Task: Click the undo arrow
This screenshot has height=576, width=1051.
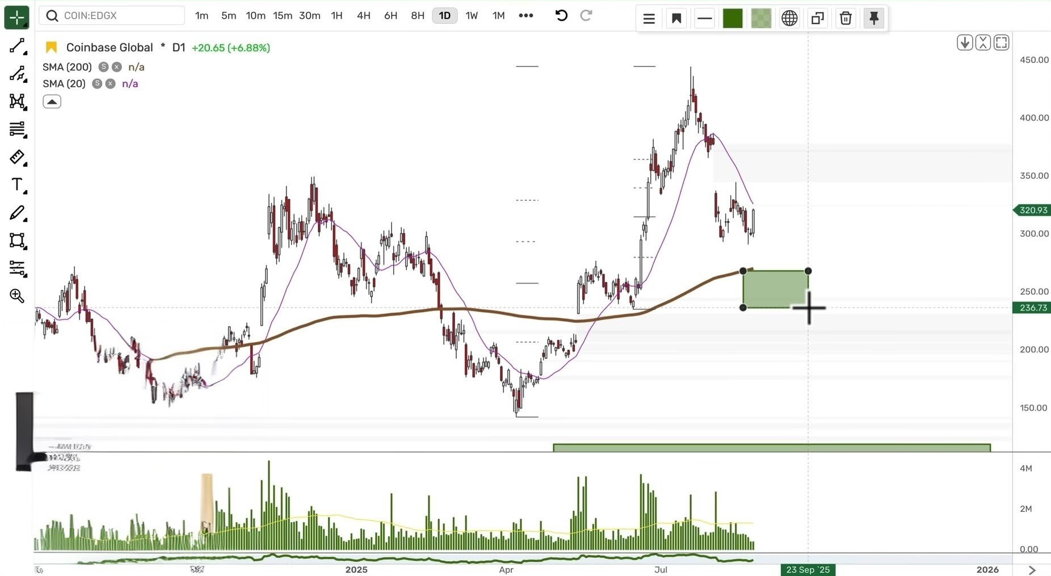Action: click(x=561, y=15)
